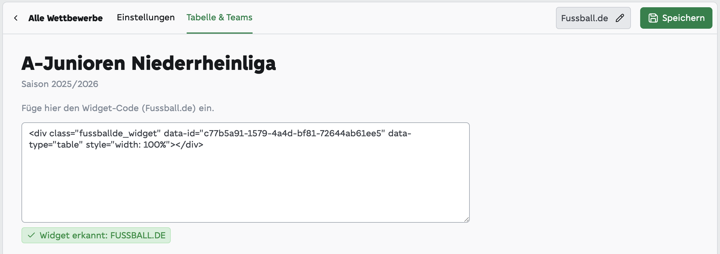The width and height of the screenshot is (720, 254).
Task: Click inside the widget code text area
Action: click(x=245, y=173)
